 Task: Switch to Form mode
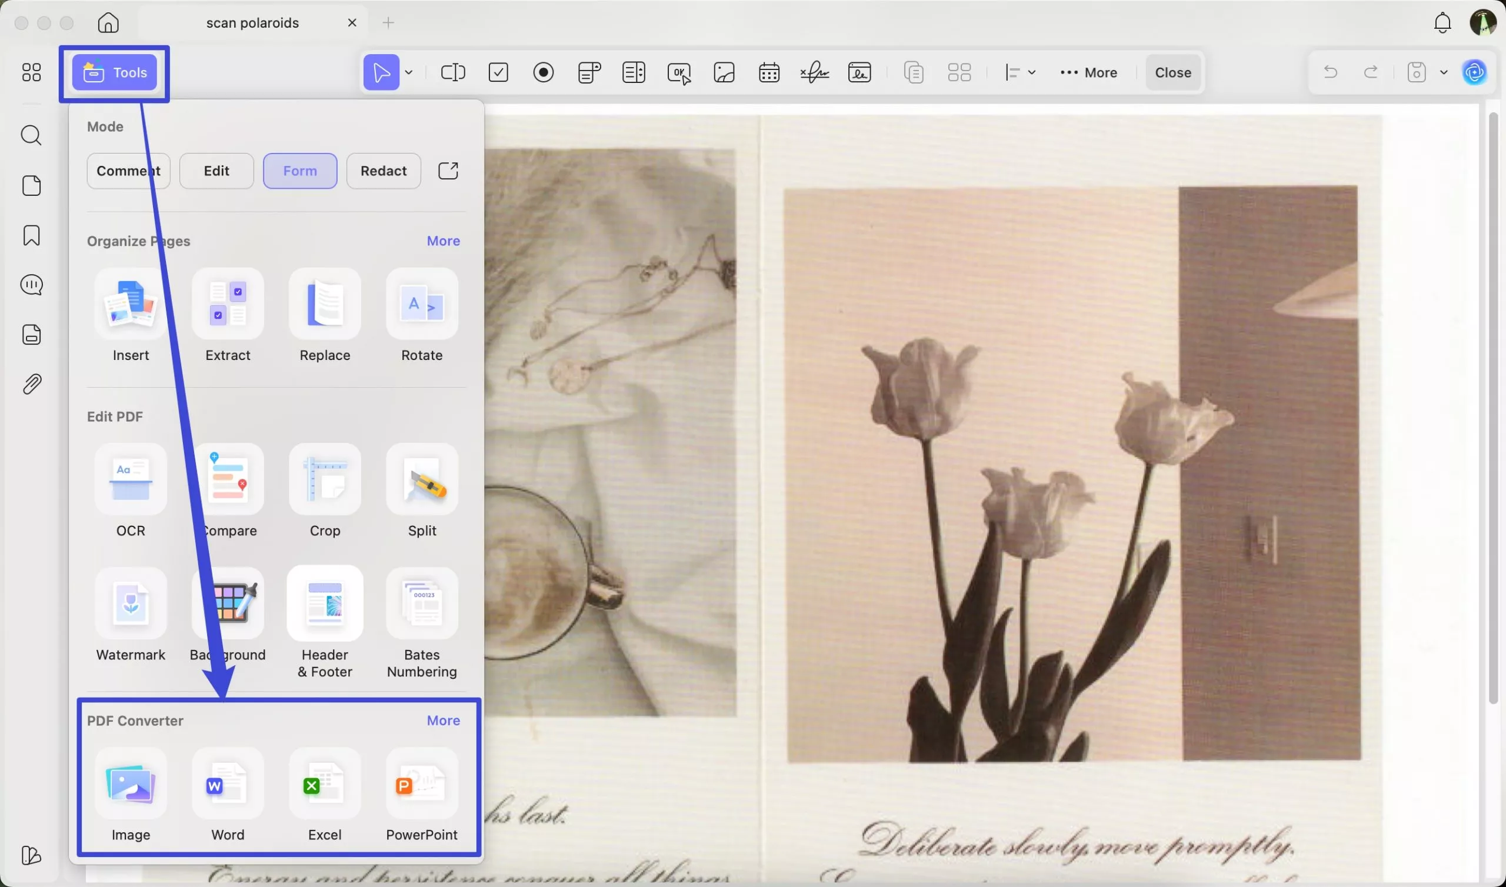click(x=299, y=171)
